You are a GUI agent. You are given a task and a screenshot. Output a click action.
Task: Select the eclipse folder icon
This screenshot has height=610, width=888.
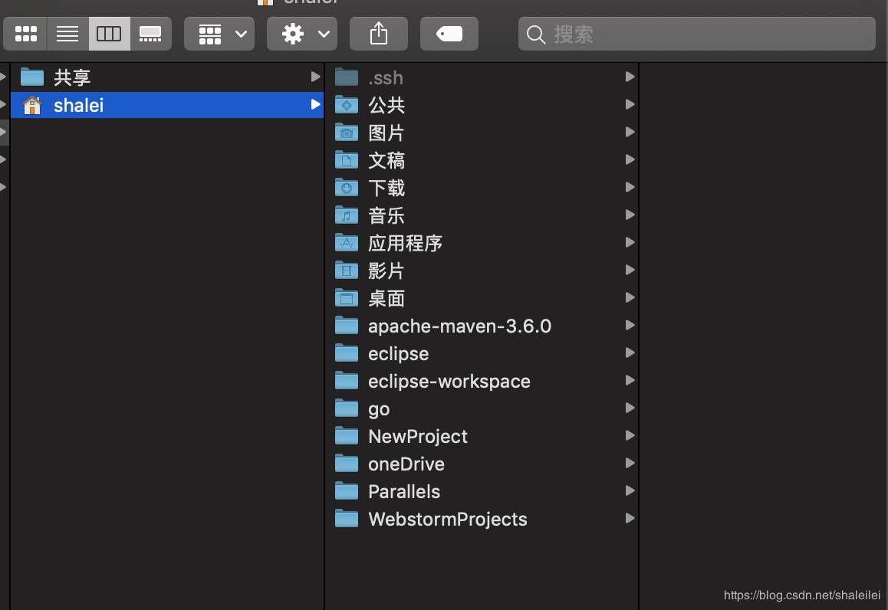pos(347,353)
